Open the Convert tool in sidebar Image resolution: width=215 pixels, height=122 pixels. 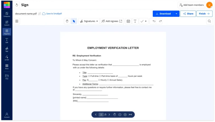(7, 23)
